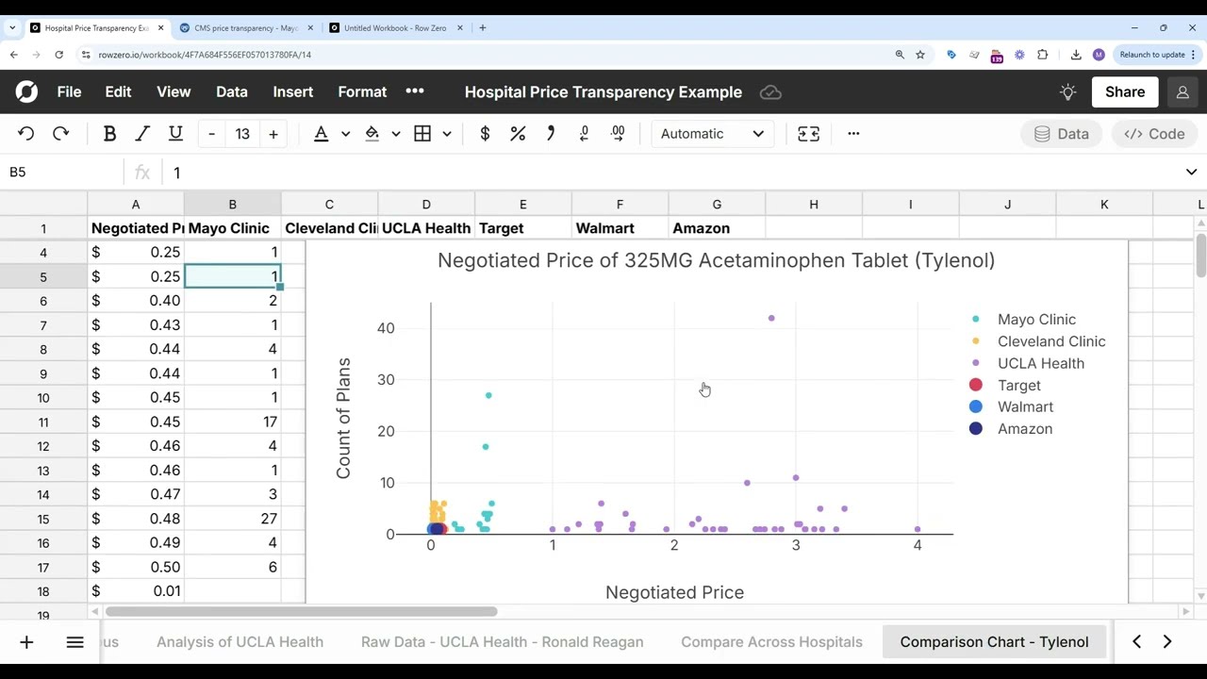Screen dimensions: 1207x679
Task: Toggle underline formatting
Action: (175, 134)
